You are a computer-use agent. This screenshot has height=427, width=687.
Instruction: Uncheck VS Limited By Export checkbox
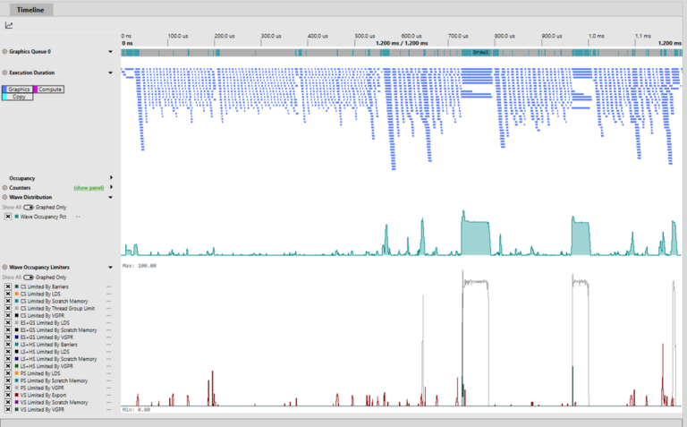[8, 395]
